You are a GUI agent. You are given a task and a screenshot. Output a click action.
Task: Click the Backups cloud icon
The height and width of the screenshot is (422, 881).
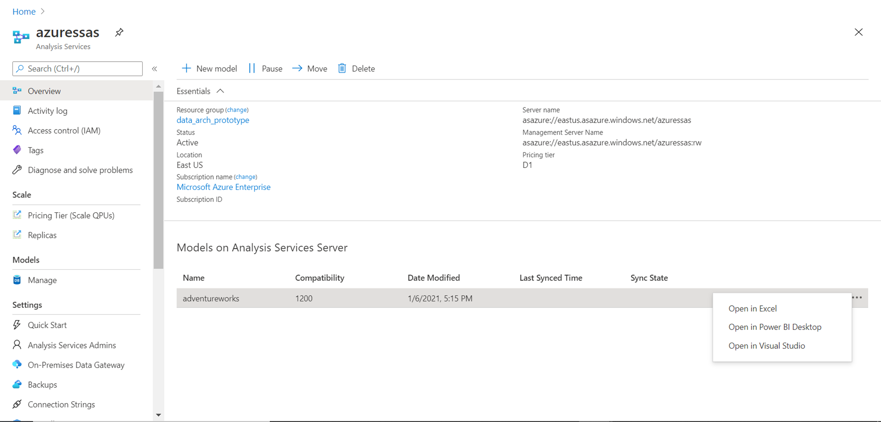17,385
